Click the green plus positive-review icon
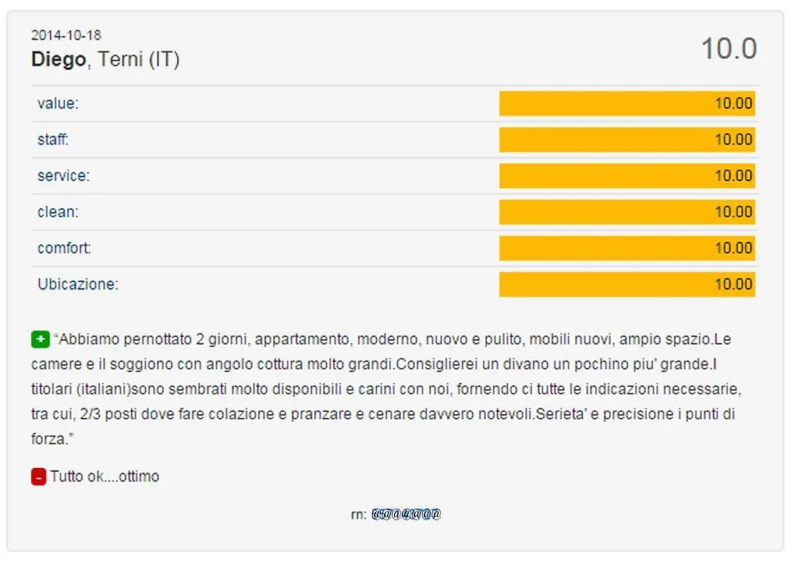Viewport: 799px width, 564px height. click(x=41, y=339)
